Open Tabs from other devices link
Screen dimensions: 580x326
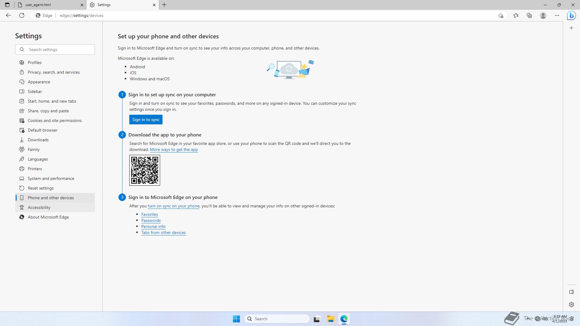pyautogui.click(x=163, y=232)
